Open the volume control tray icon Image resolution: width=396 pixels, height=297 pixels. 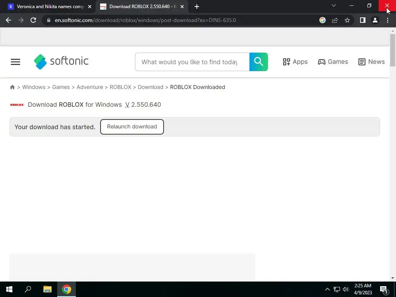pyautogui.click(x=346, y=289)
